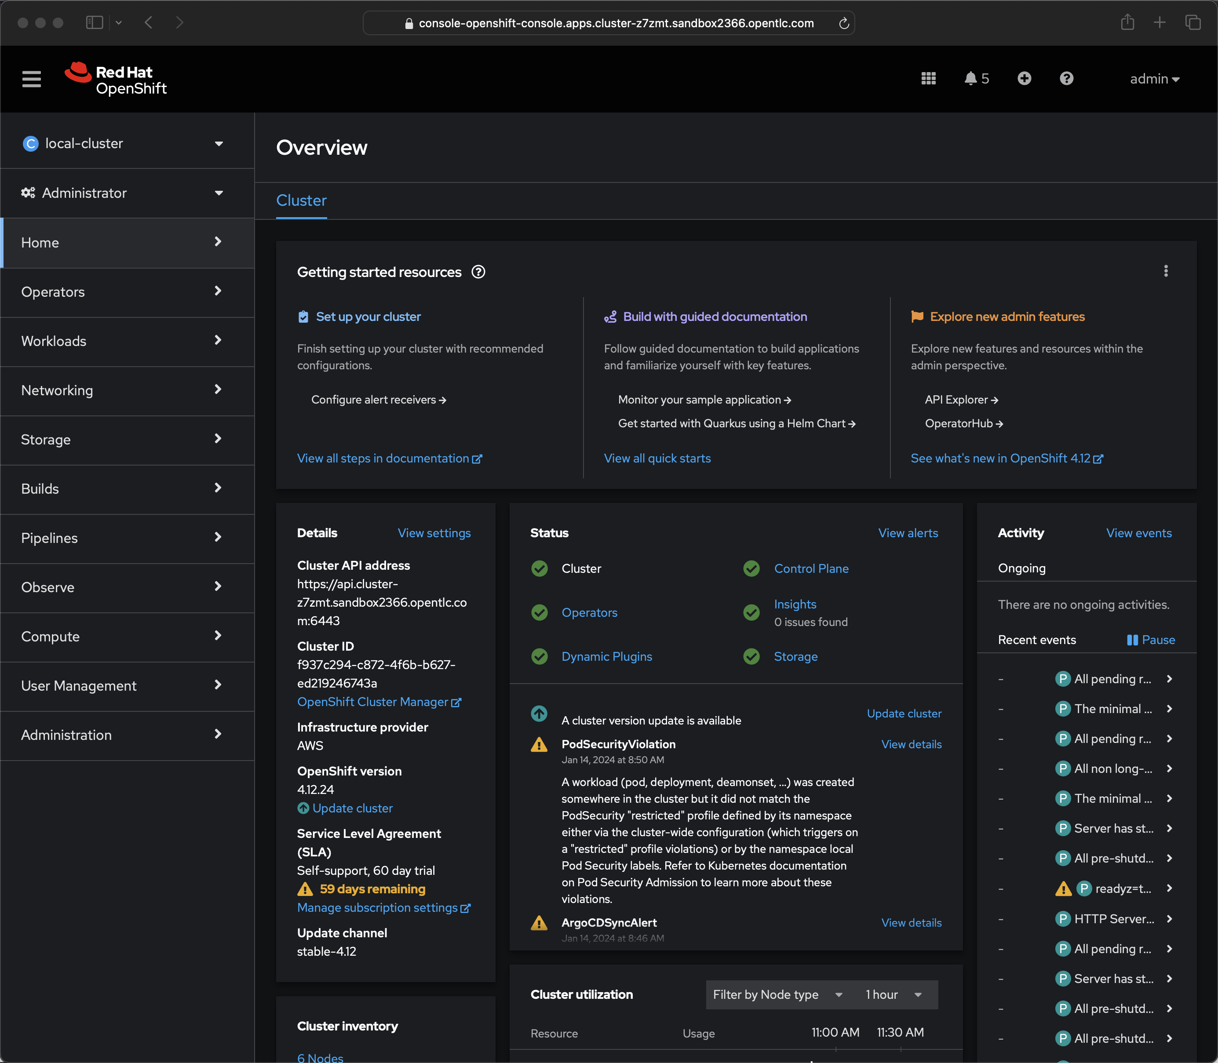Viewport: 1218px width, 1063px height.
Task: Click the Getting started resources help icon
Action: (x=478, y=272)
